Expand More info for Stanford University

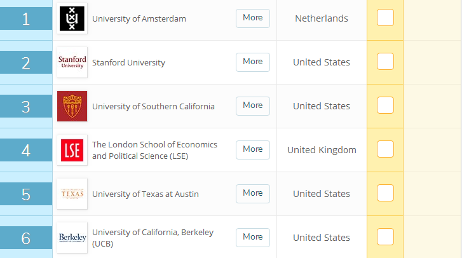click(x=252, y=62)
